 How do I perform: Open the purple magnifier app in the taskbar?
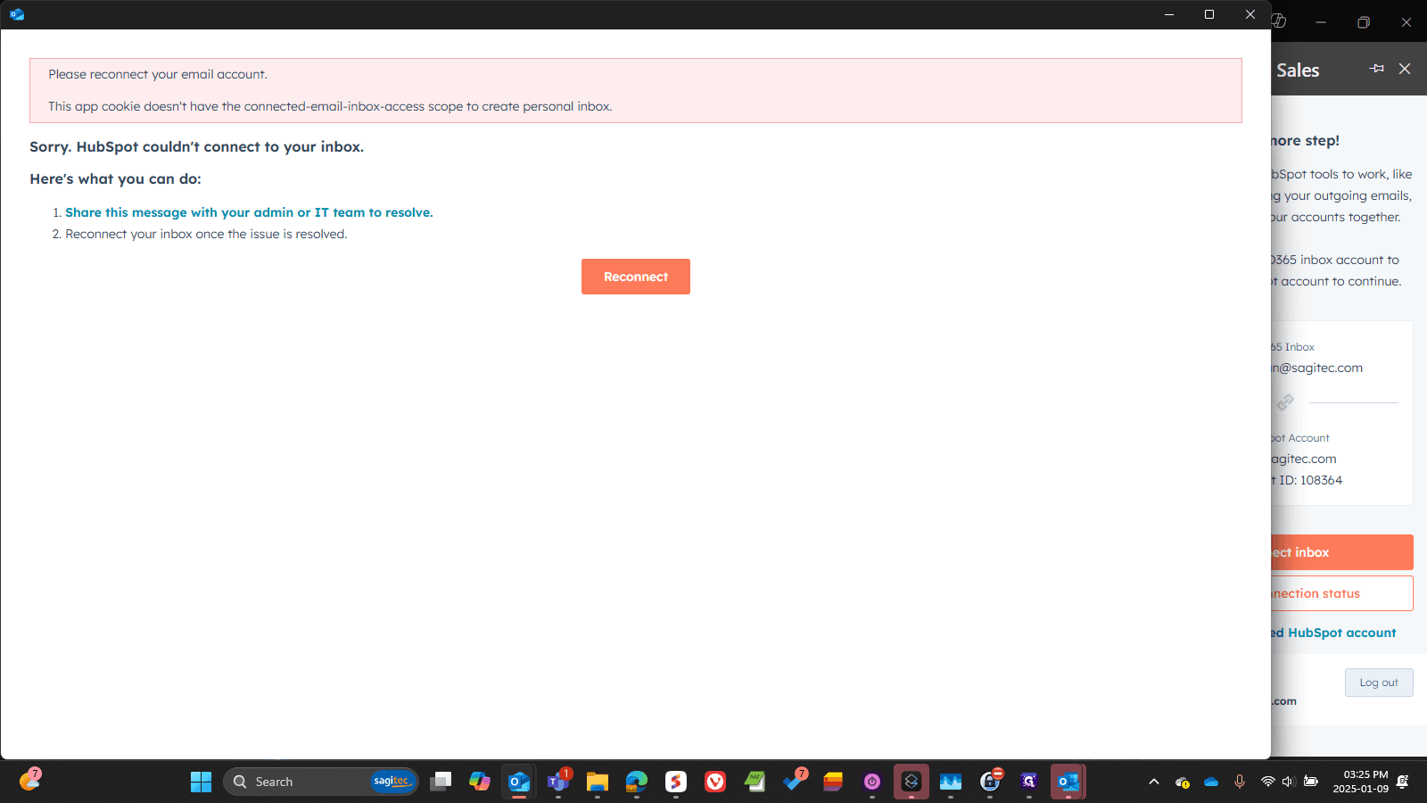[x=1029, y=782]
